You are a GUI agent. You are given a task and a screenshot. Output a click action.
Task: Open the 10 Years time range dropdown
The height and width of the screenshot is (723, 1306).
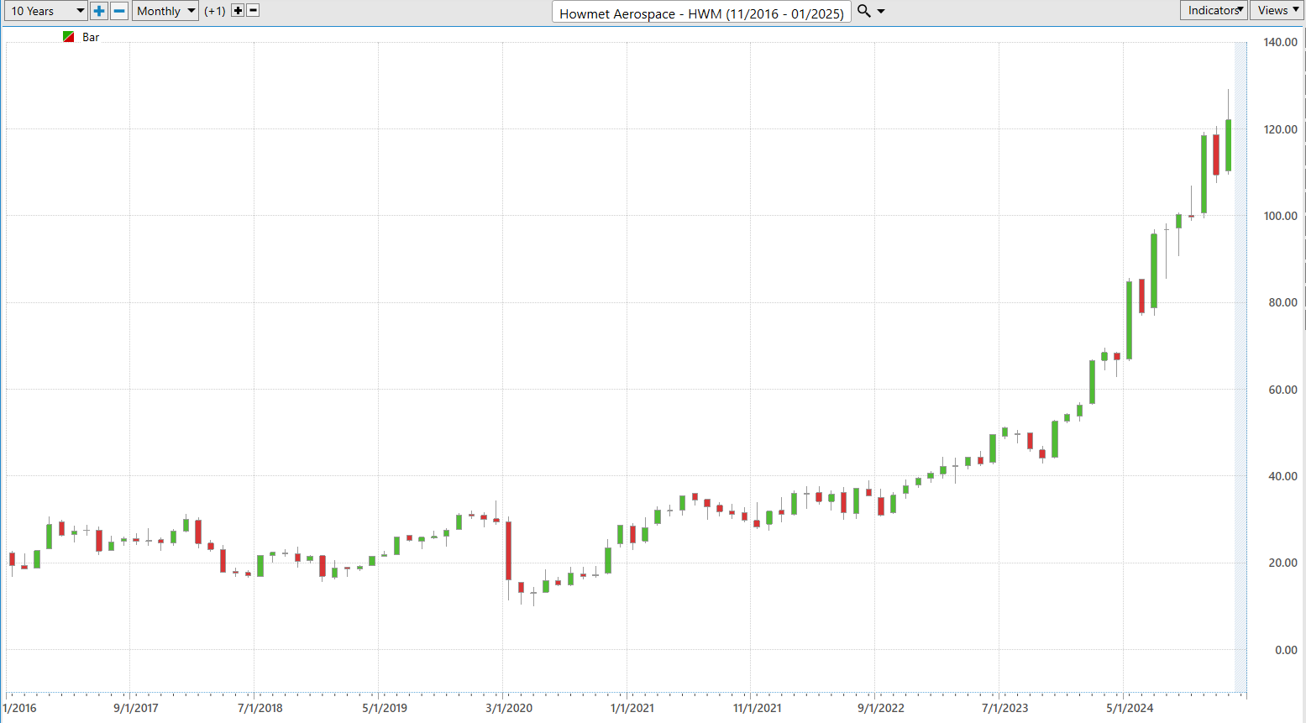click(46, 11)
